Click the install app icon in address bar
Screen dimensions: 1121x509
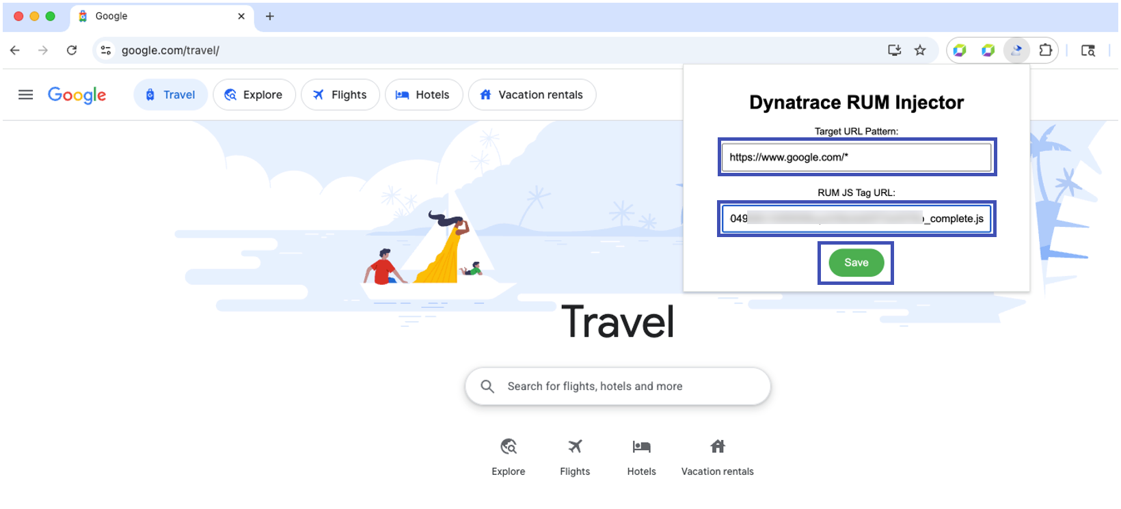click(894, 50)
